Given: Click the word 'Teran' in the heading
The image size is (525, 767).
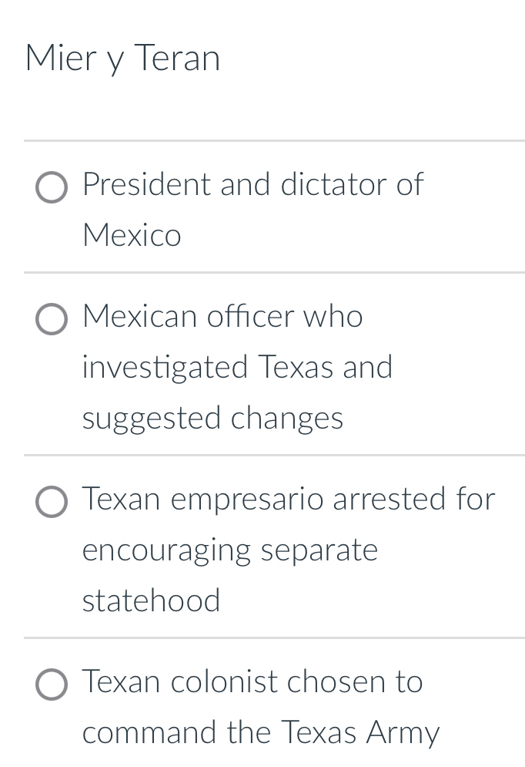Looking at the screenshot, I should [x=177, y=59].
